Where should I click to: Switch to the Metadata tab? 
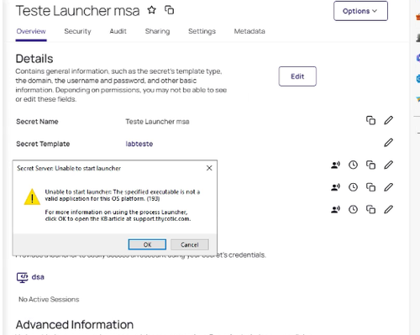[x=249, y=31]
